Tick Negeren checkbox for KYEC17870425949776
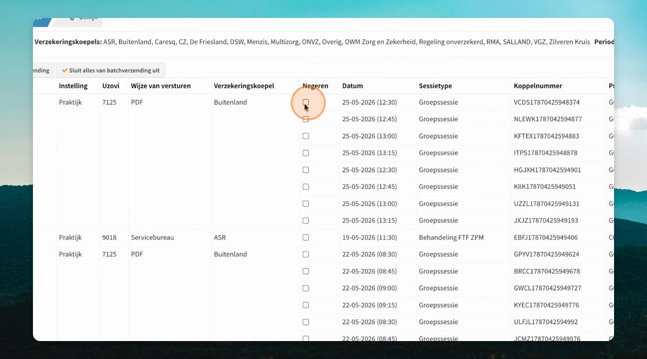The height and width of the screenshot is (359, 647). pyautogui.click(x=306, y=305)
